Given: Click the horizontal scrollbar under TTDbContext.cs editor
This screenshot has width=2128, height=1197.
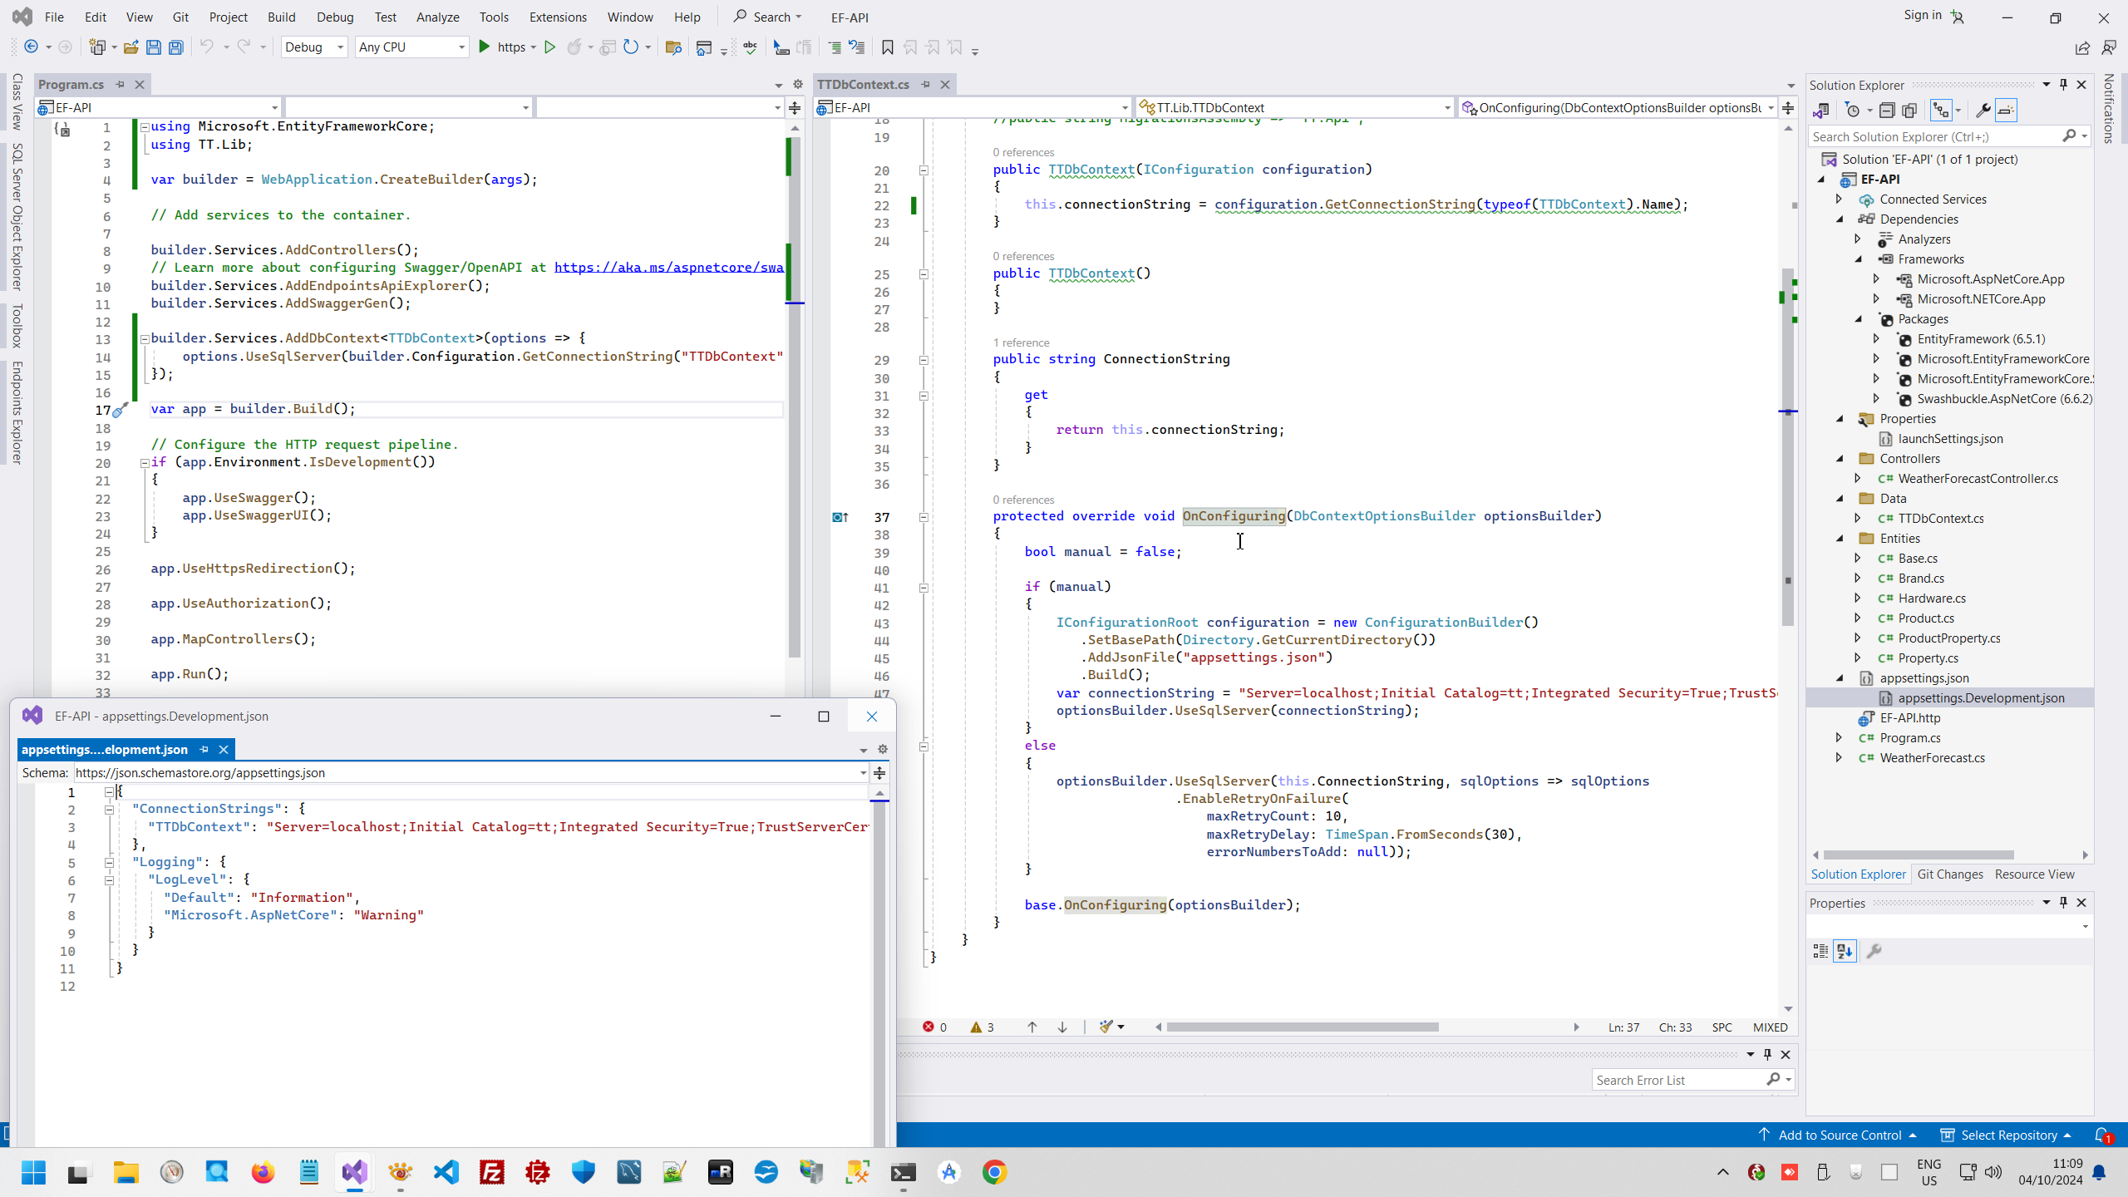Looking at the screenshot, I should 1302,1027.
